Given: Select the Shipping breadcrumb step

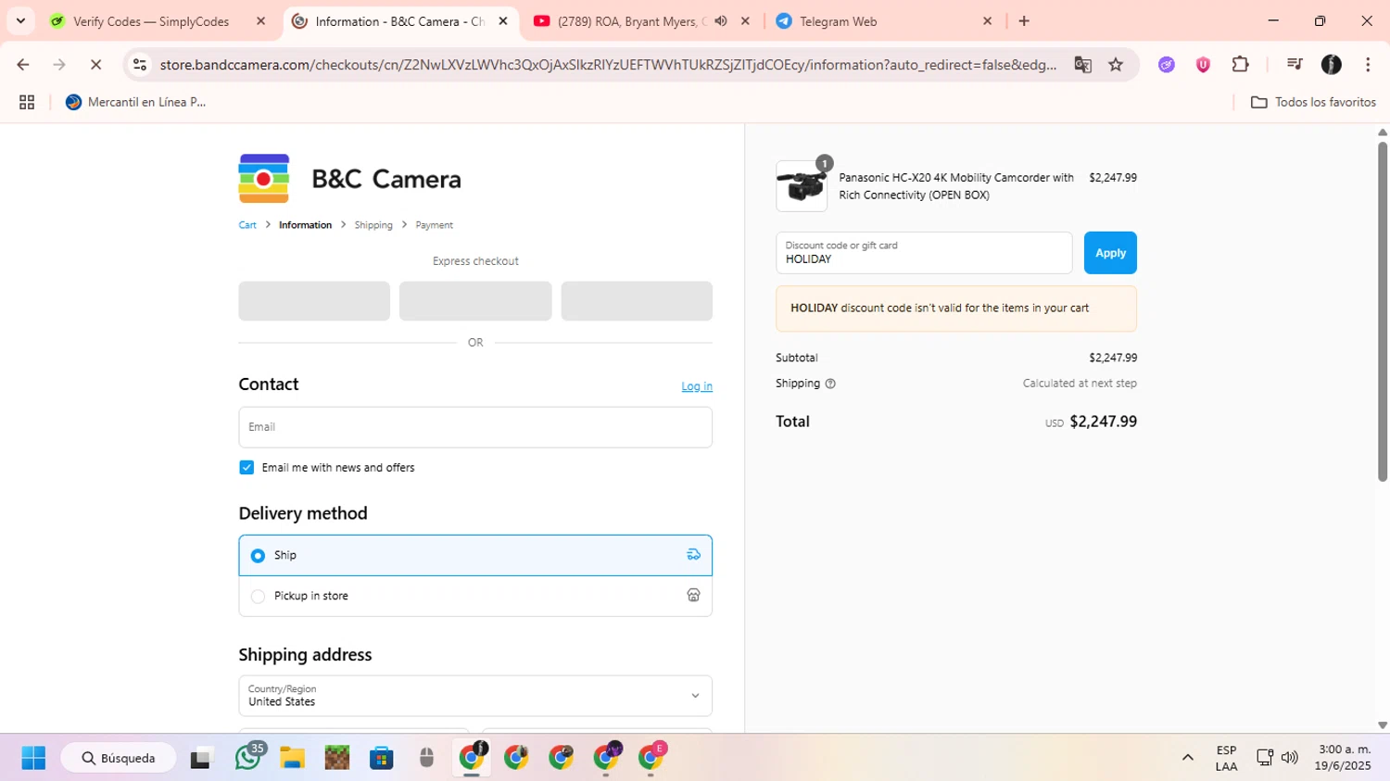Looking at the screenshot, I should click(373, 225).
